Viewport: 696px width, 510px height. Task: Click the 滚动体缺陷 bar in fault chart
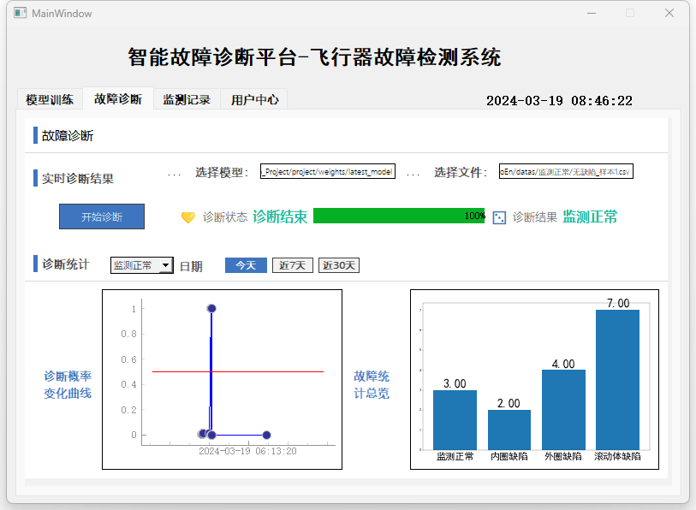pyautogui.click(x=616, y=379)
